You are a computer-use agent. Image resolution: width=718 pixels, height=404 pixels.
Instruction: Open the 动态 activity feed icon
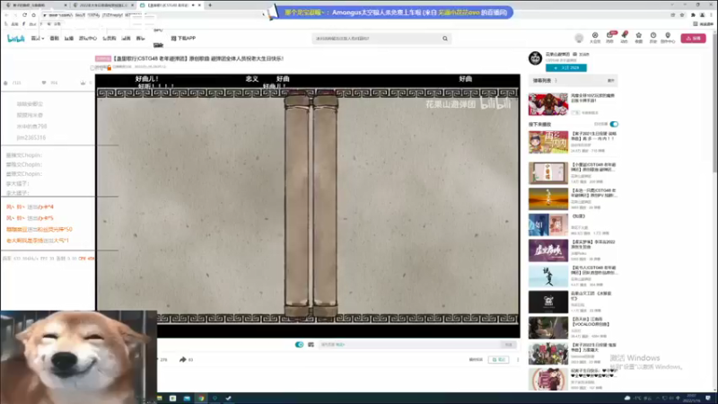point(624,38)
